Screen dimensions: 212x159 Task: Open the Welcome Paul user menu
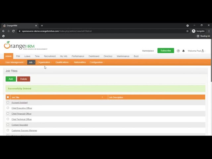click(x=196, y=51)
